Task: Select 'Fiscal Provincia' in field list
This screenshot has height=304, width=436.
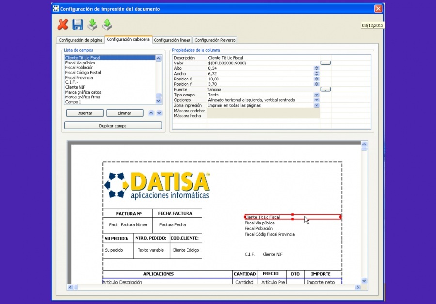Action: click(110, 78)
